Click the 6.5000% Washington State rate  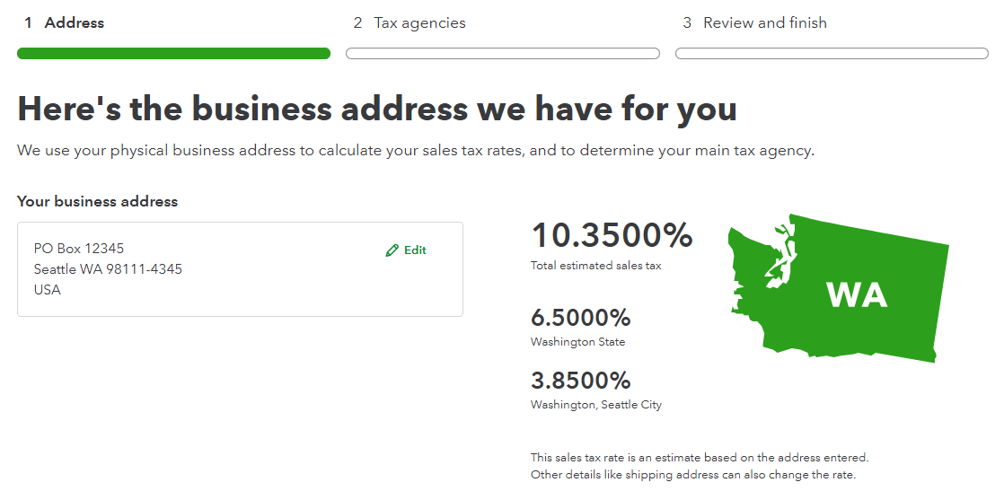pos(581,318)
